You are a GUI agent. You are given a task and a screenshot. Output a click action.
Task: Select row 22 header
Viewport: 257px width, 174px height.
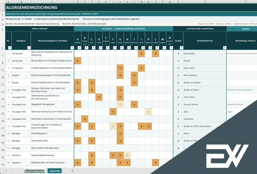point(2,163)
